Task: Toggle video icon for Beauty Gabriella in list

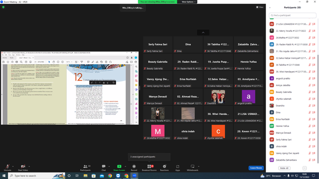Action: [314, 92]
